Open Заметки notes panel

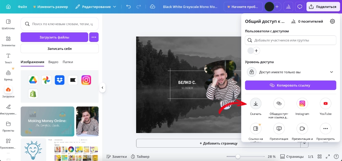[117, 157]
